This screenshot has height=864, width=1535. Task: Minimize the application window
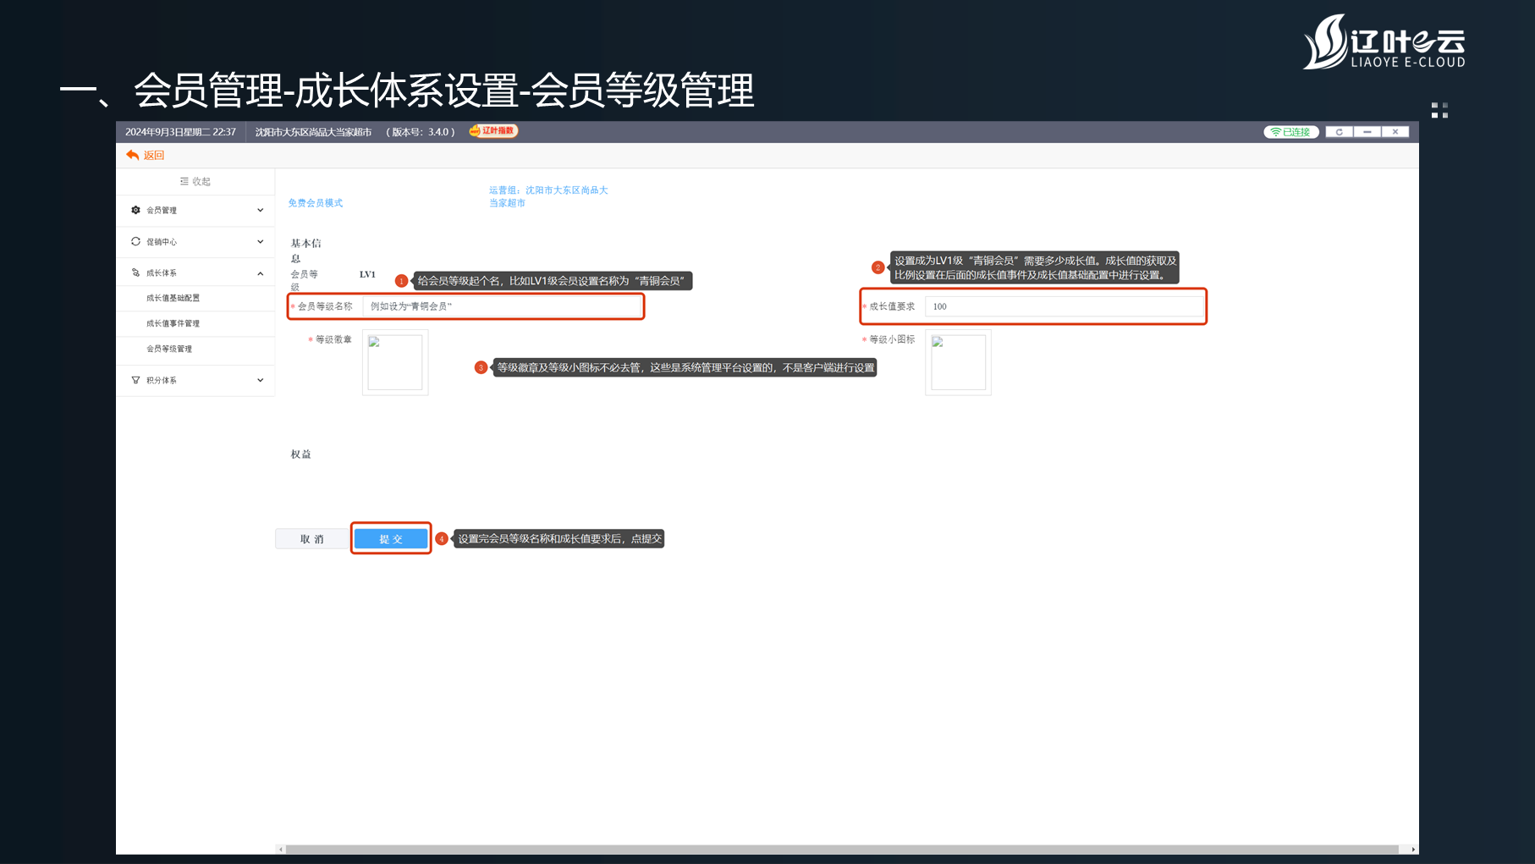1367,132
